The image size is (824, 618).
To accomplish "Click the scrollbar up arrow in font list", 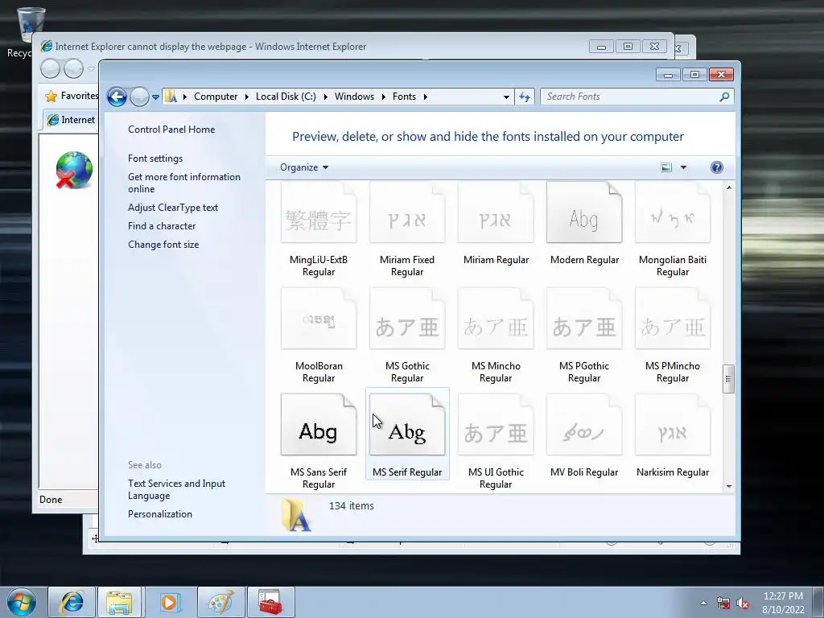I will (729, 187).
